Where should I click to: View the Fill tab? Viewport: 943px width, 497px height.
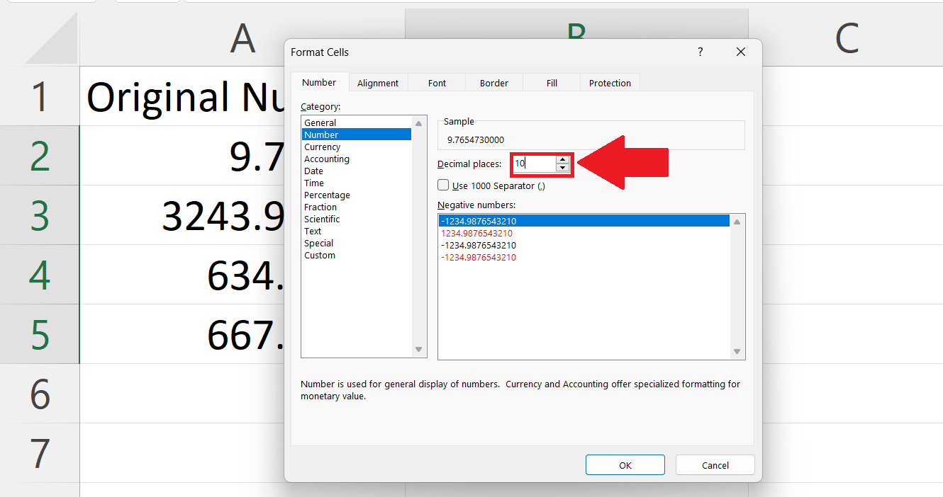[551, 82]
